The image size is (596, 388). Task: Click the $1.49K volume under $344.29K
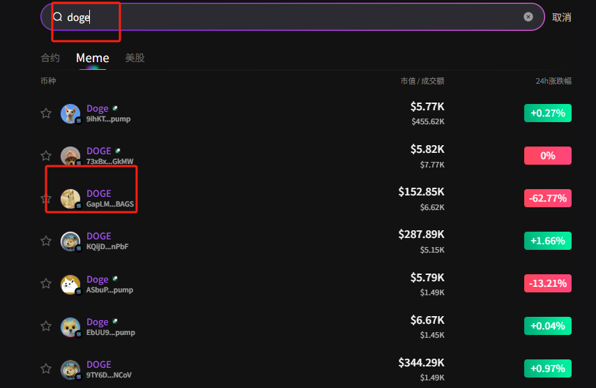[432, 378]
